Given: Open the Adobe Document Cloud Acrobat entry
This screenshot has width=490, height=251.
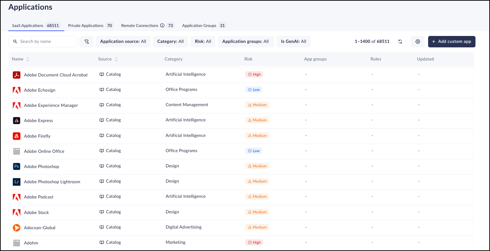Looking at the screenshot, I should coord(56,75).
